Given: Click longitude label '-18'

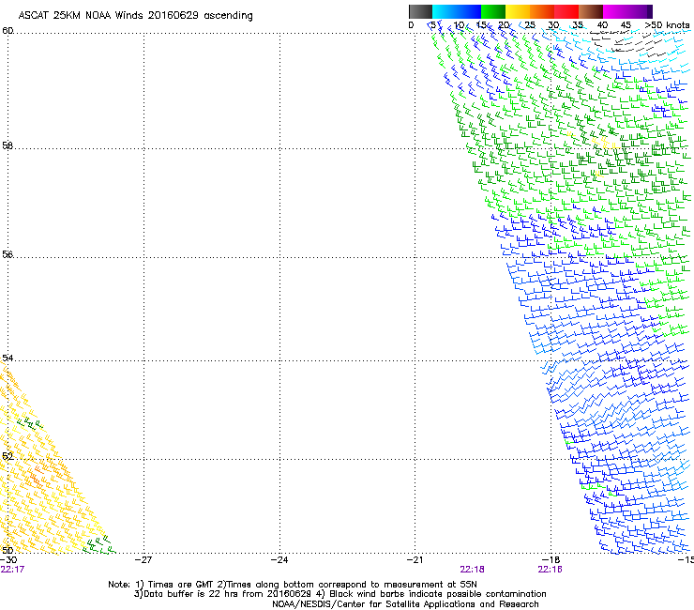Looking at the screenshot, I should (551, 559).
